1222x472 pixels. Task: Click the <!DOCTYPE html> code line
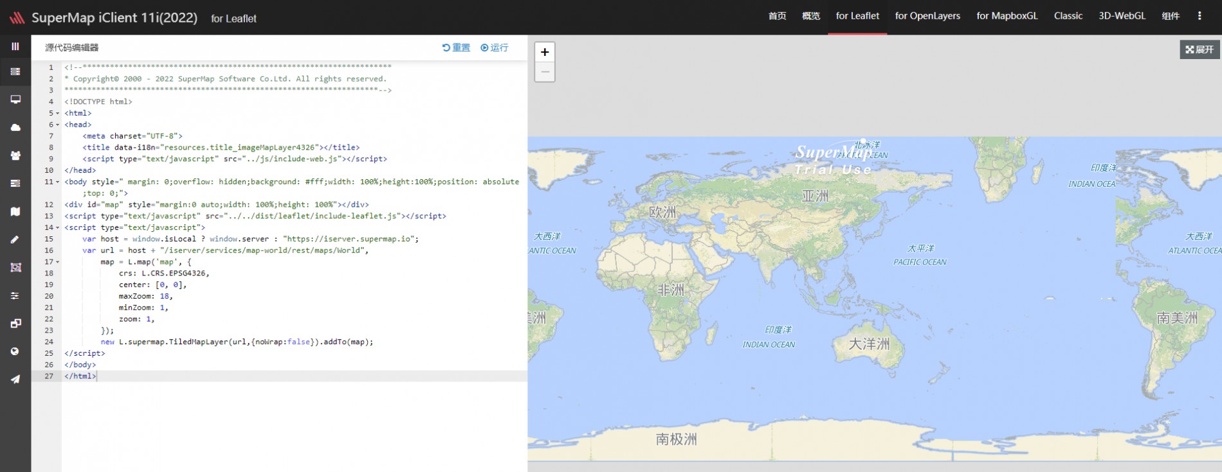[98, 101]
